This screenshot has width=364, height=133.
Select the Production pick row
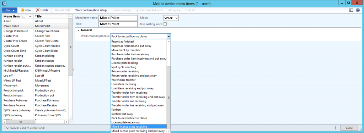pyautogui.click(x=35, y=90)
